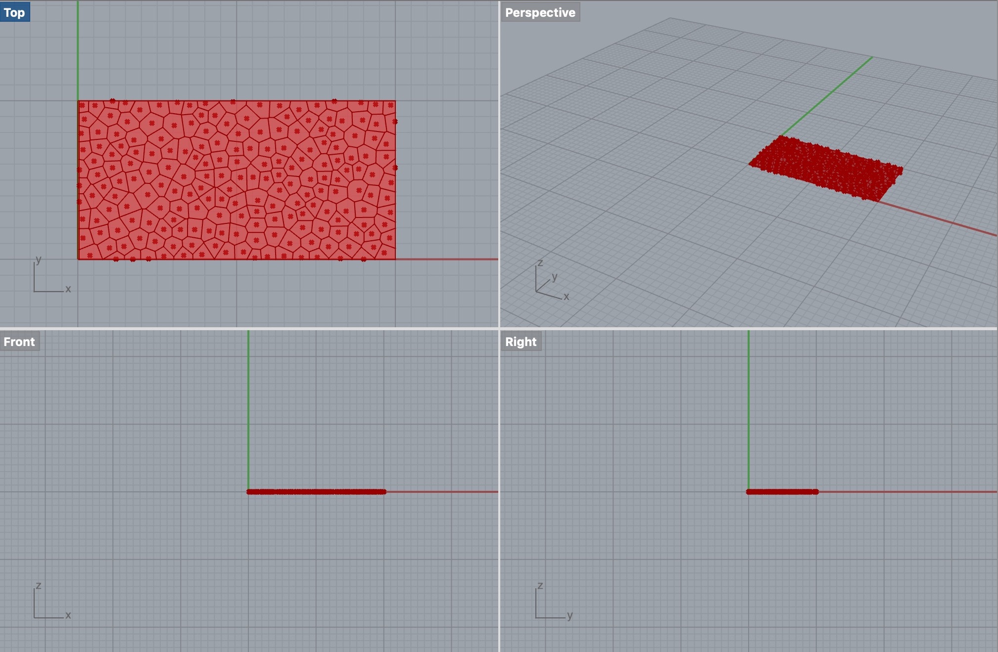Click the Perspective viewport title label
Screen dimensions: 998x652
click(540, 12)
